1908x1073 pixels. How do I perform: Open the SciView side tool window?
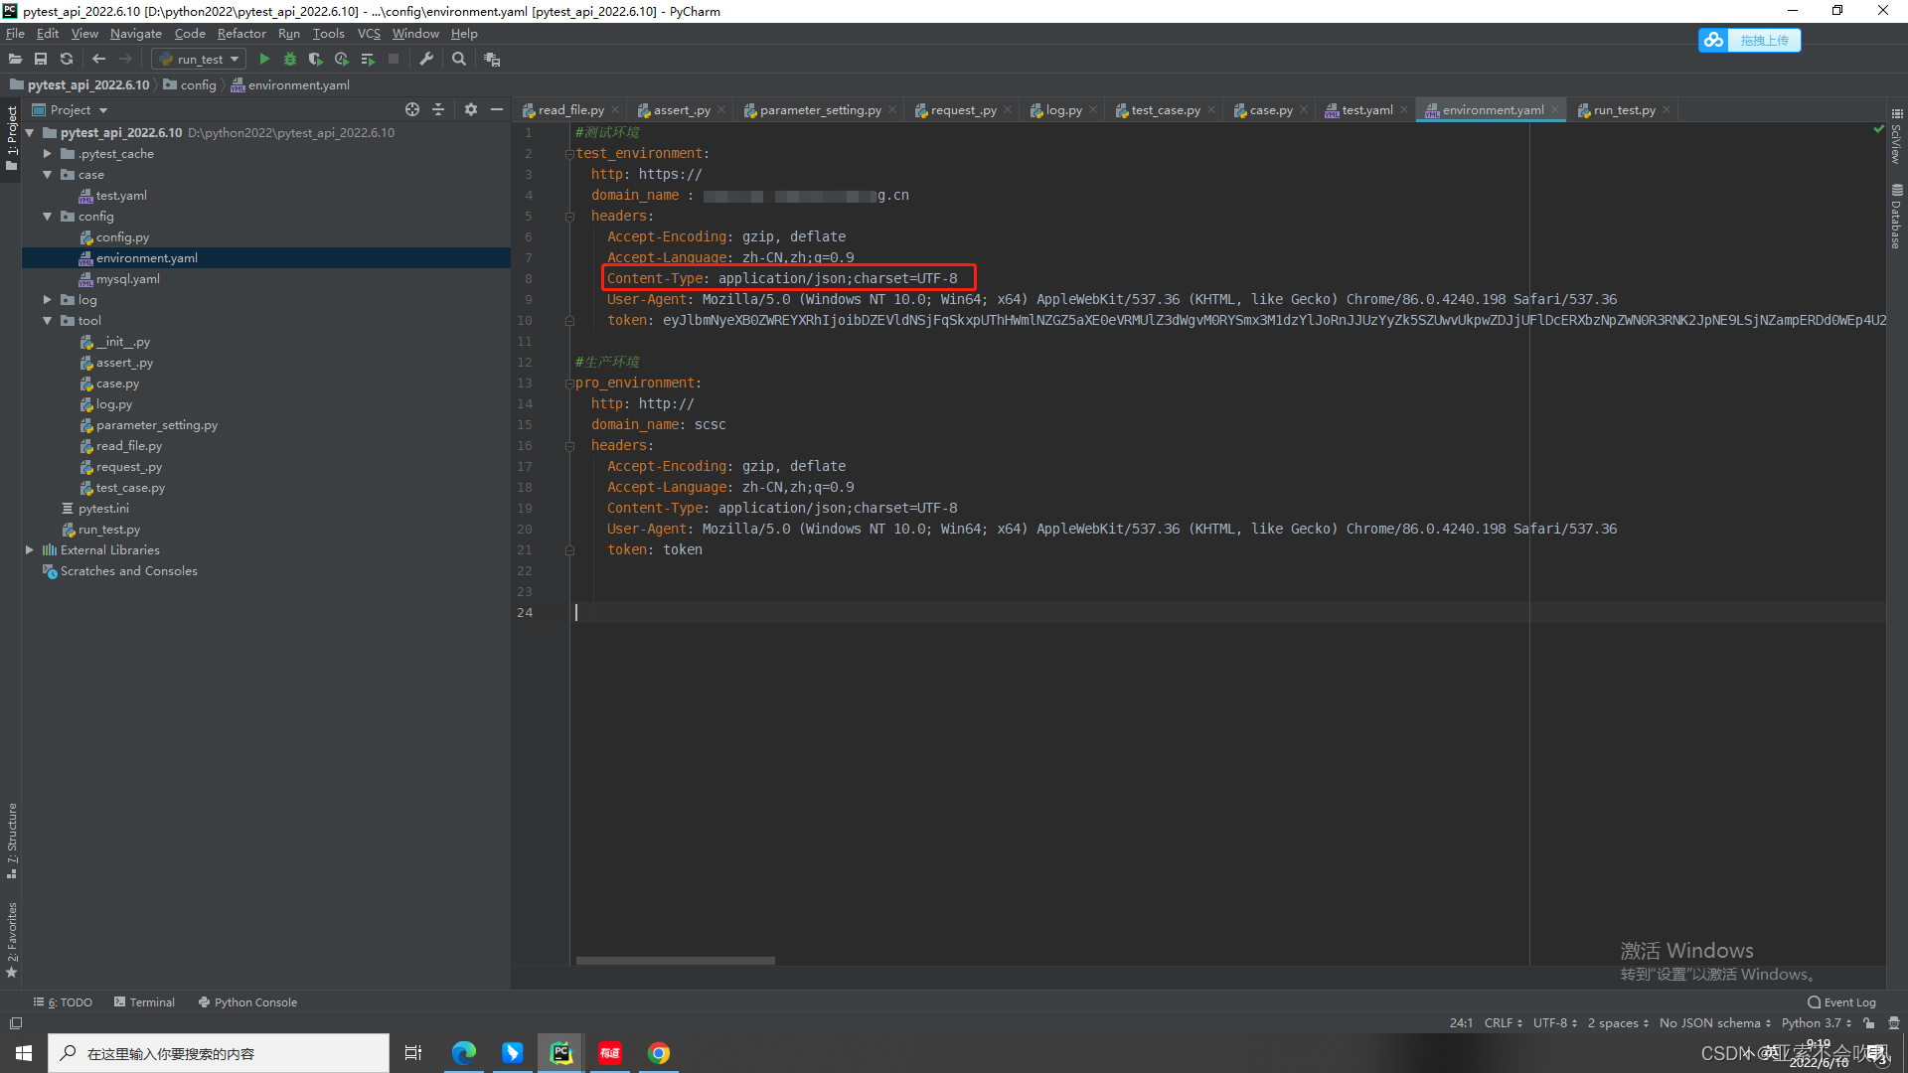coord(1897,137)
